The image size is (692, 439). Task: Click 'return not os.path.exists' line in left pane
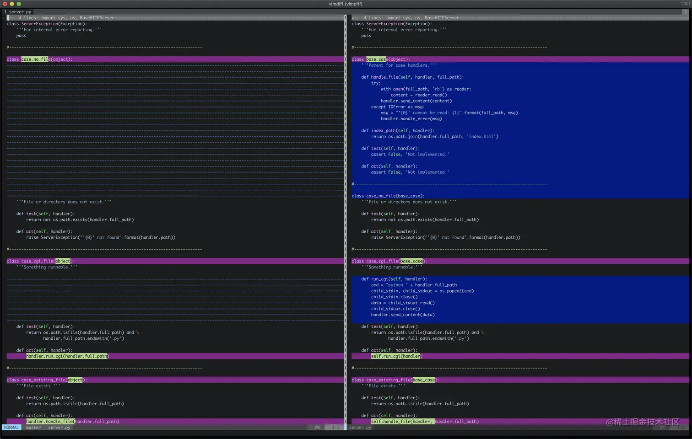click(x=80, y=220)
